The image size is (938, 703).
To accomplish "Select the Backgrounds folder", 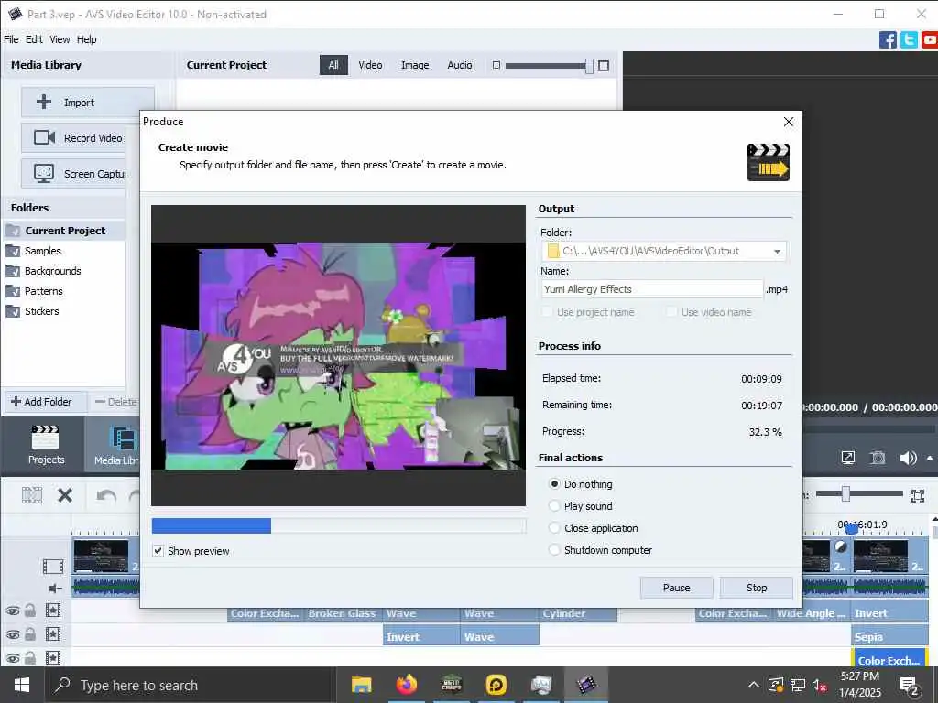I will pos(52,271).
